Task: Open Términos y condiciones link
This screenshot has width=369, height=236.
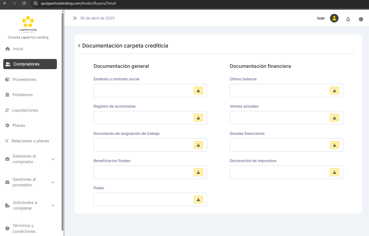Action: tap(24, 229)
